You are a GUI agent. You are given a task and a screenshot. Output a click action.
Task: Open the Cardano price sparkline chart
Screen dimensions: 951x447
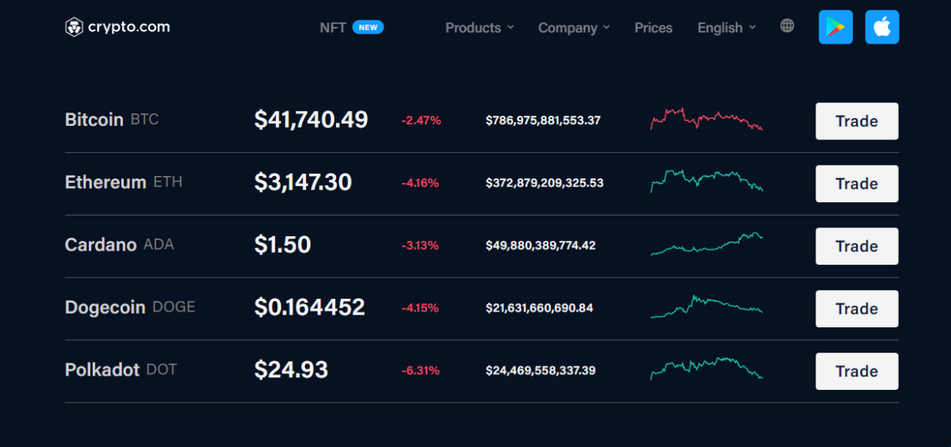pos(706,244)
